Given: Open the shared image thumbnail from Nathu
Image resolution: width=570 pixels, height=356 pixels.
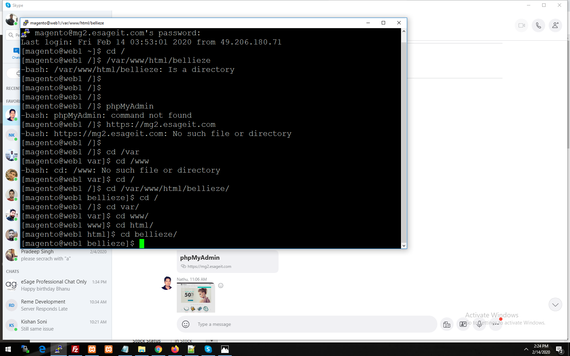Looking at the screenshot, I should (196, 297).
